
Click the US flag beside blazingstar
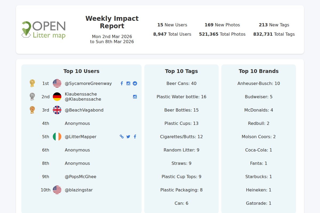coord(57,190)
